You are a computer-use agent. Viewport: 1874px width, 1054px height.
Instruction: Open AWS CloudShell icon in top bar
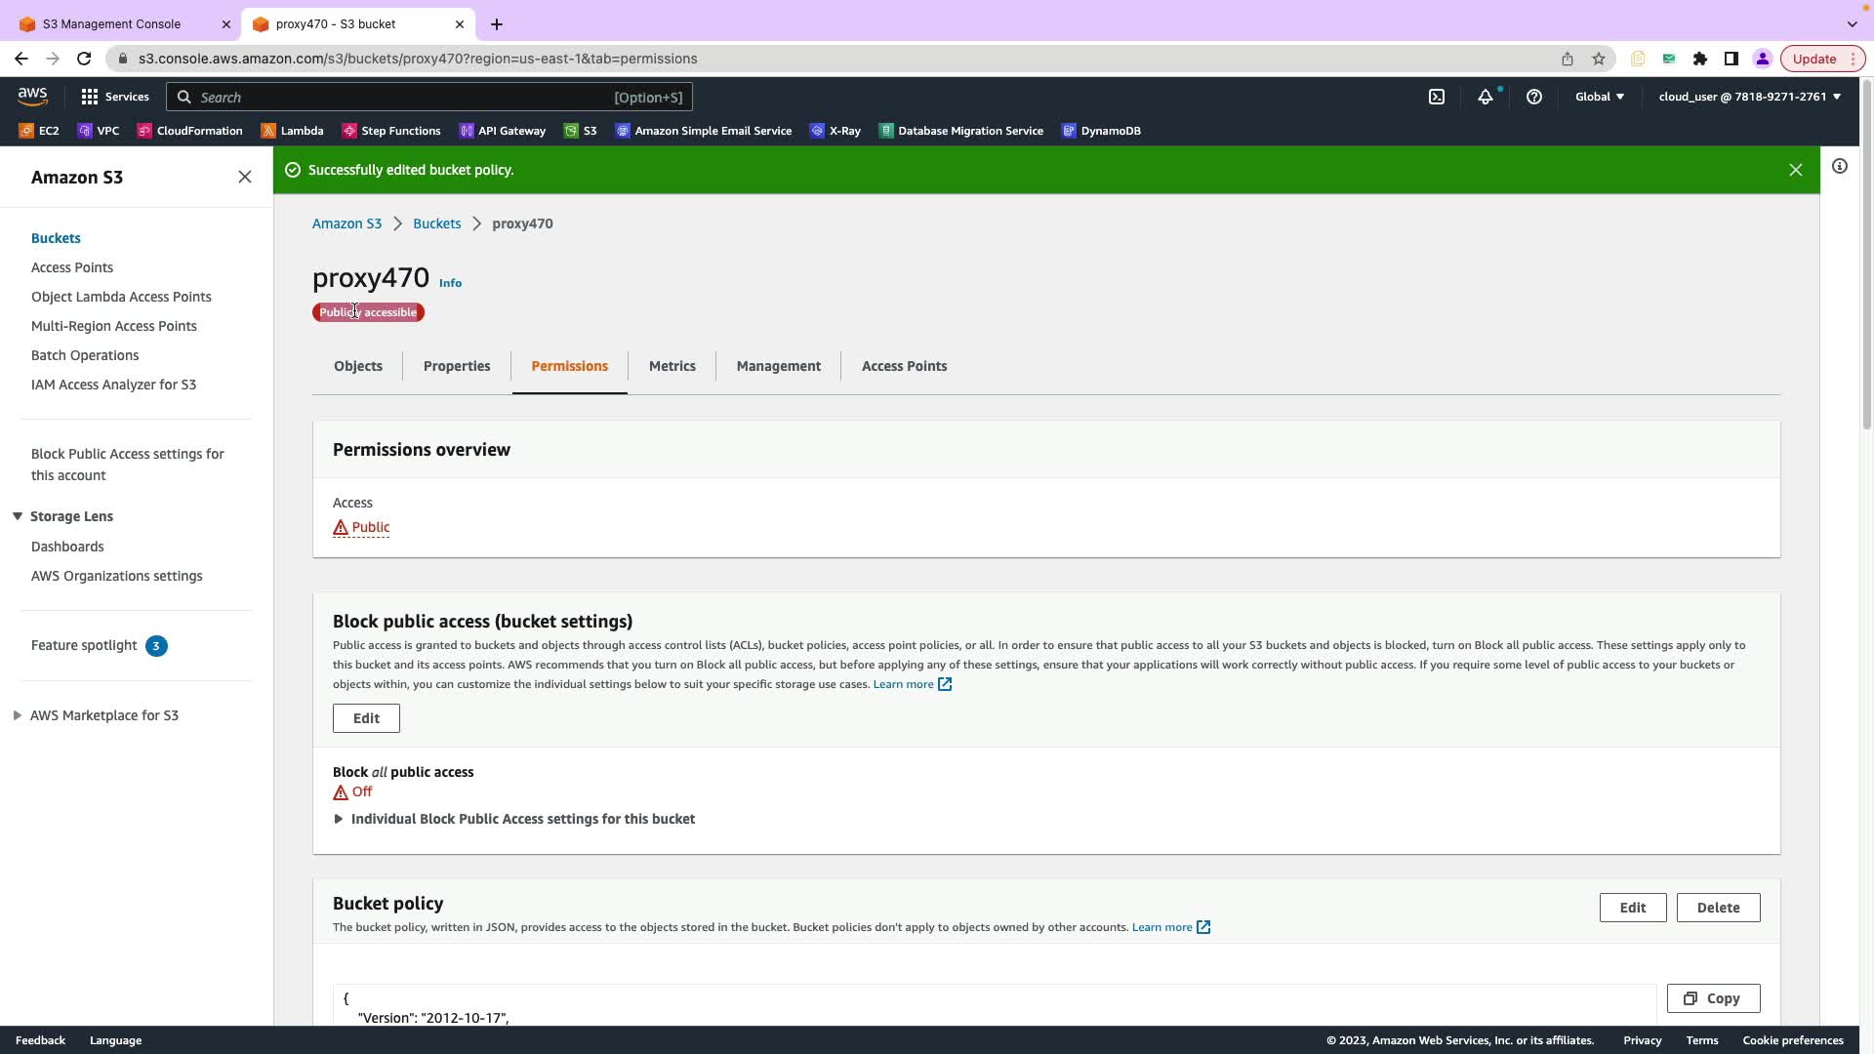1437,97
